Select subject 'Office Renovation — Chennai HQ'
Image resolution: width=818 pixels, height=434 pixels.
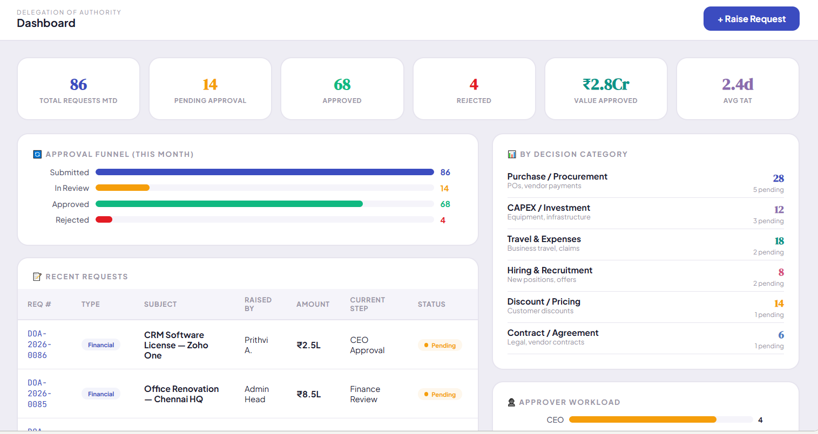click(x=181, y=394)
